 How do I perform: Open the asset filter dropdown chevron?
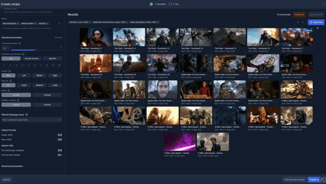[x=303, y=22]
